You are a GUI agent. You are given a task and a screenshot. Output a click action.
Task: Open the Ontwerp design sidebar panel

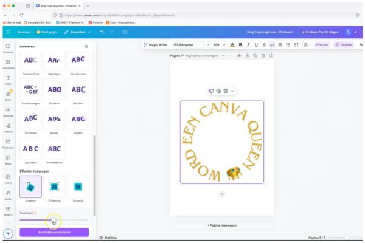tap(8, 48)
